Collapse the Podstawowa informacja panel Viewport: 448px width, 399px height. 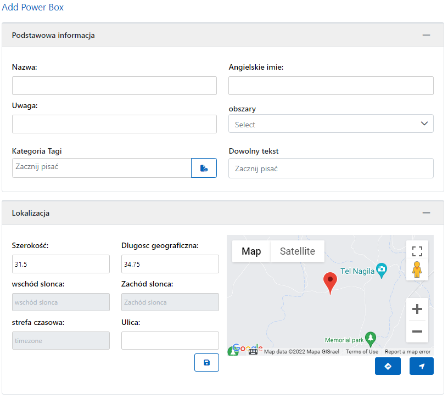[426, 35]
